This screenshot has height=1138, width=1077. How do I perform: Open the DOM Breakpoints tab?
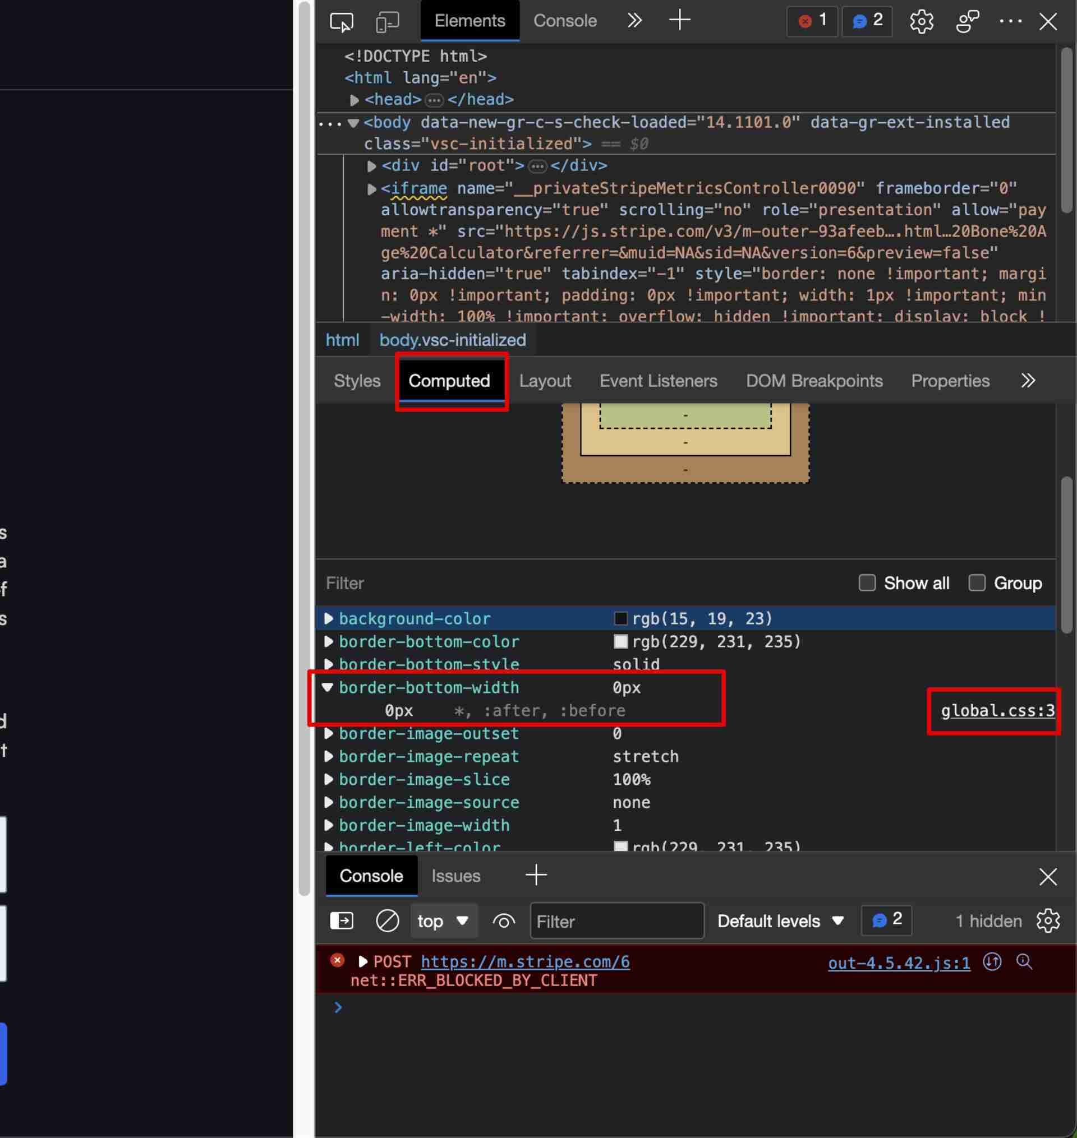[814, 380]
